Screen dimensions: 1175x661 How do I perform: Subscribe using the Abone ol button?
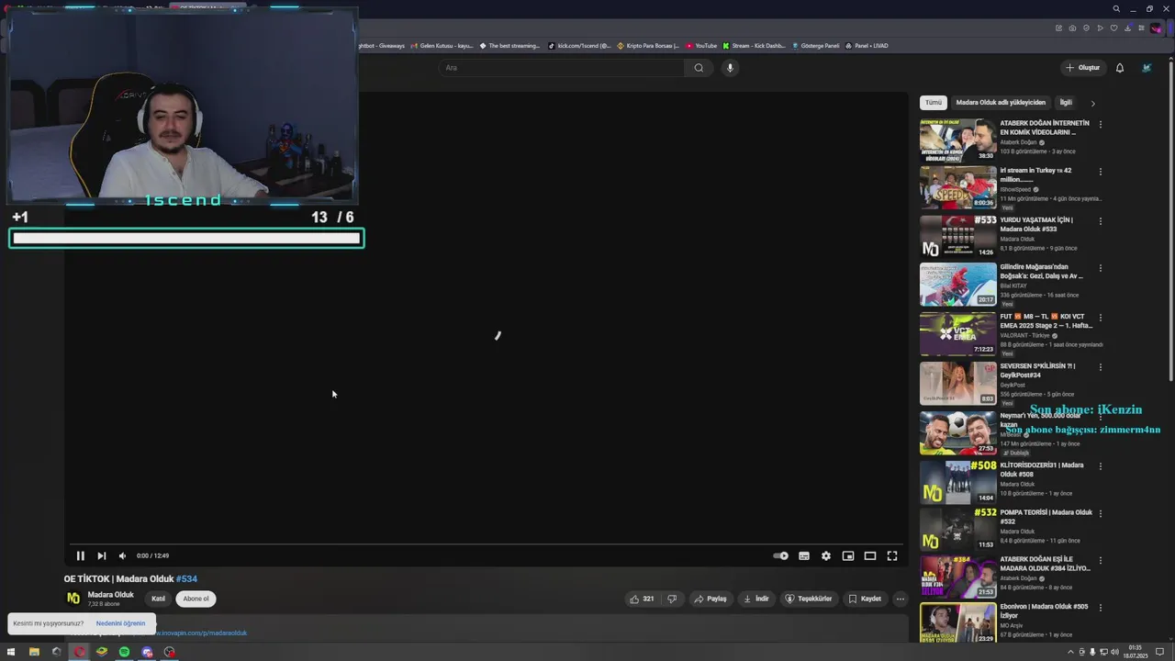196,599
